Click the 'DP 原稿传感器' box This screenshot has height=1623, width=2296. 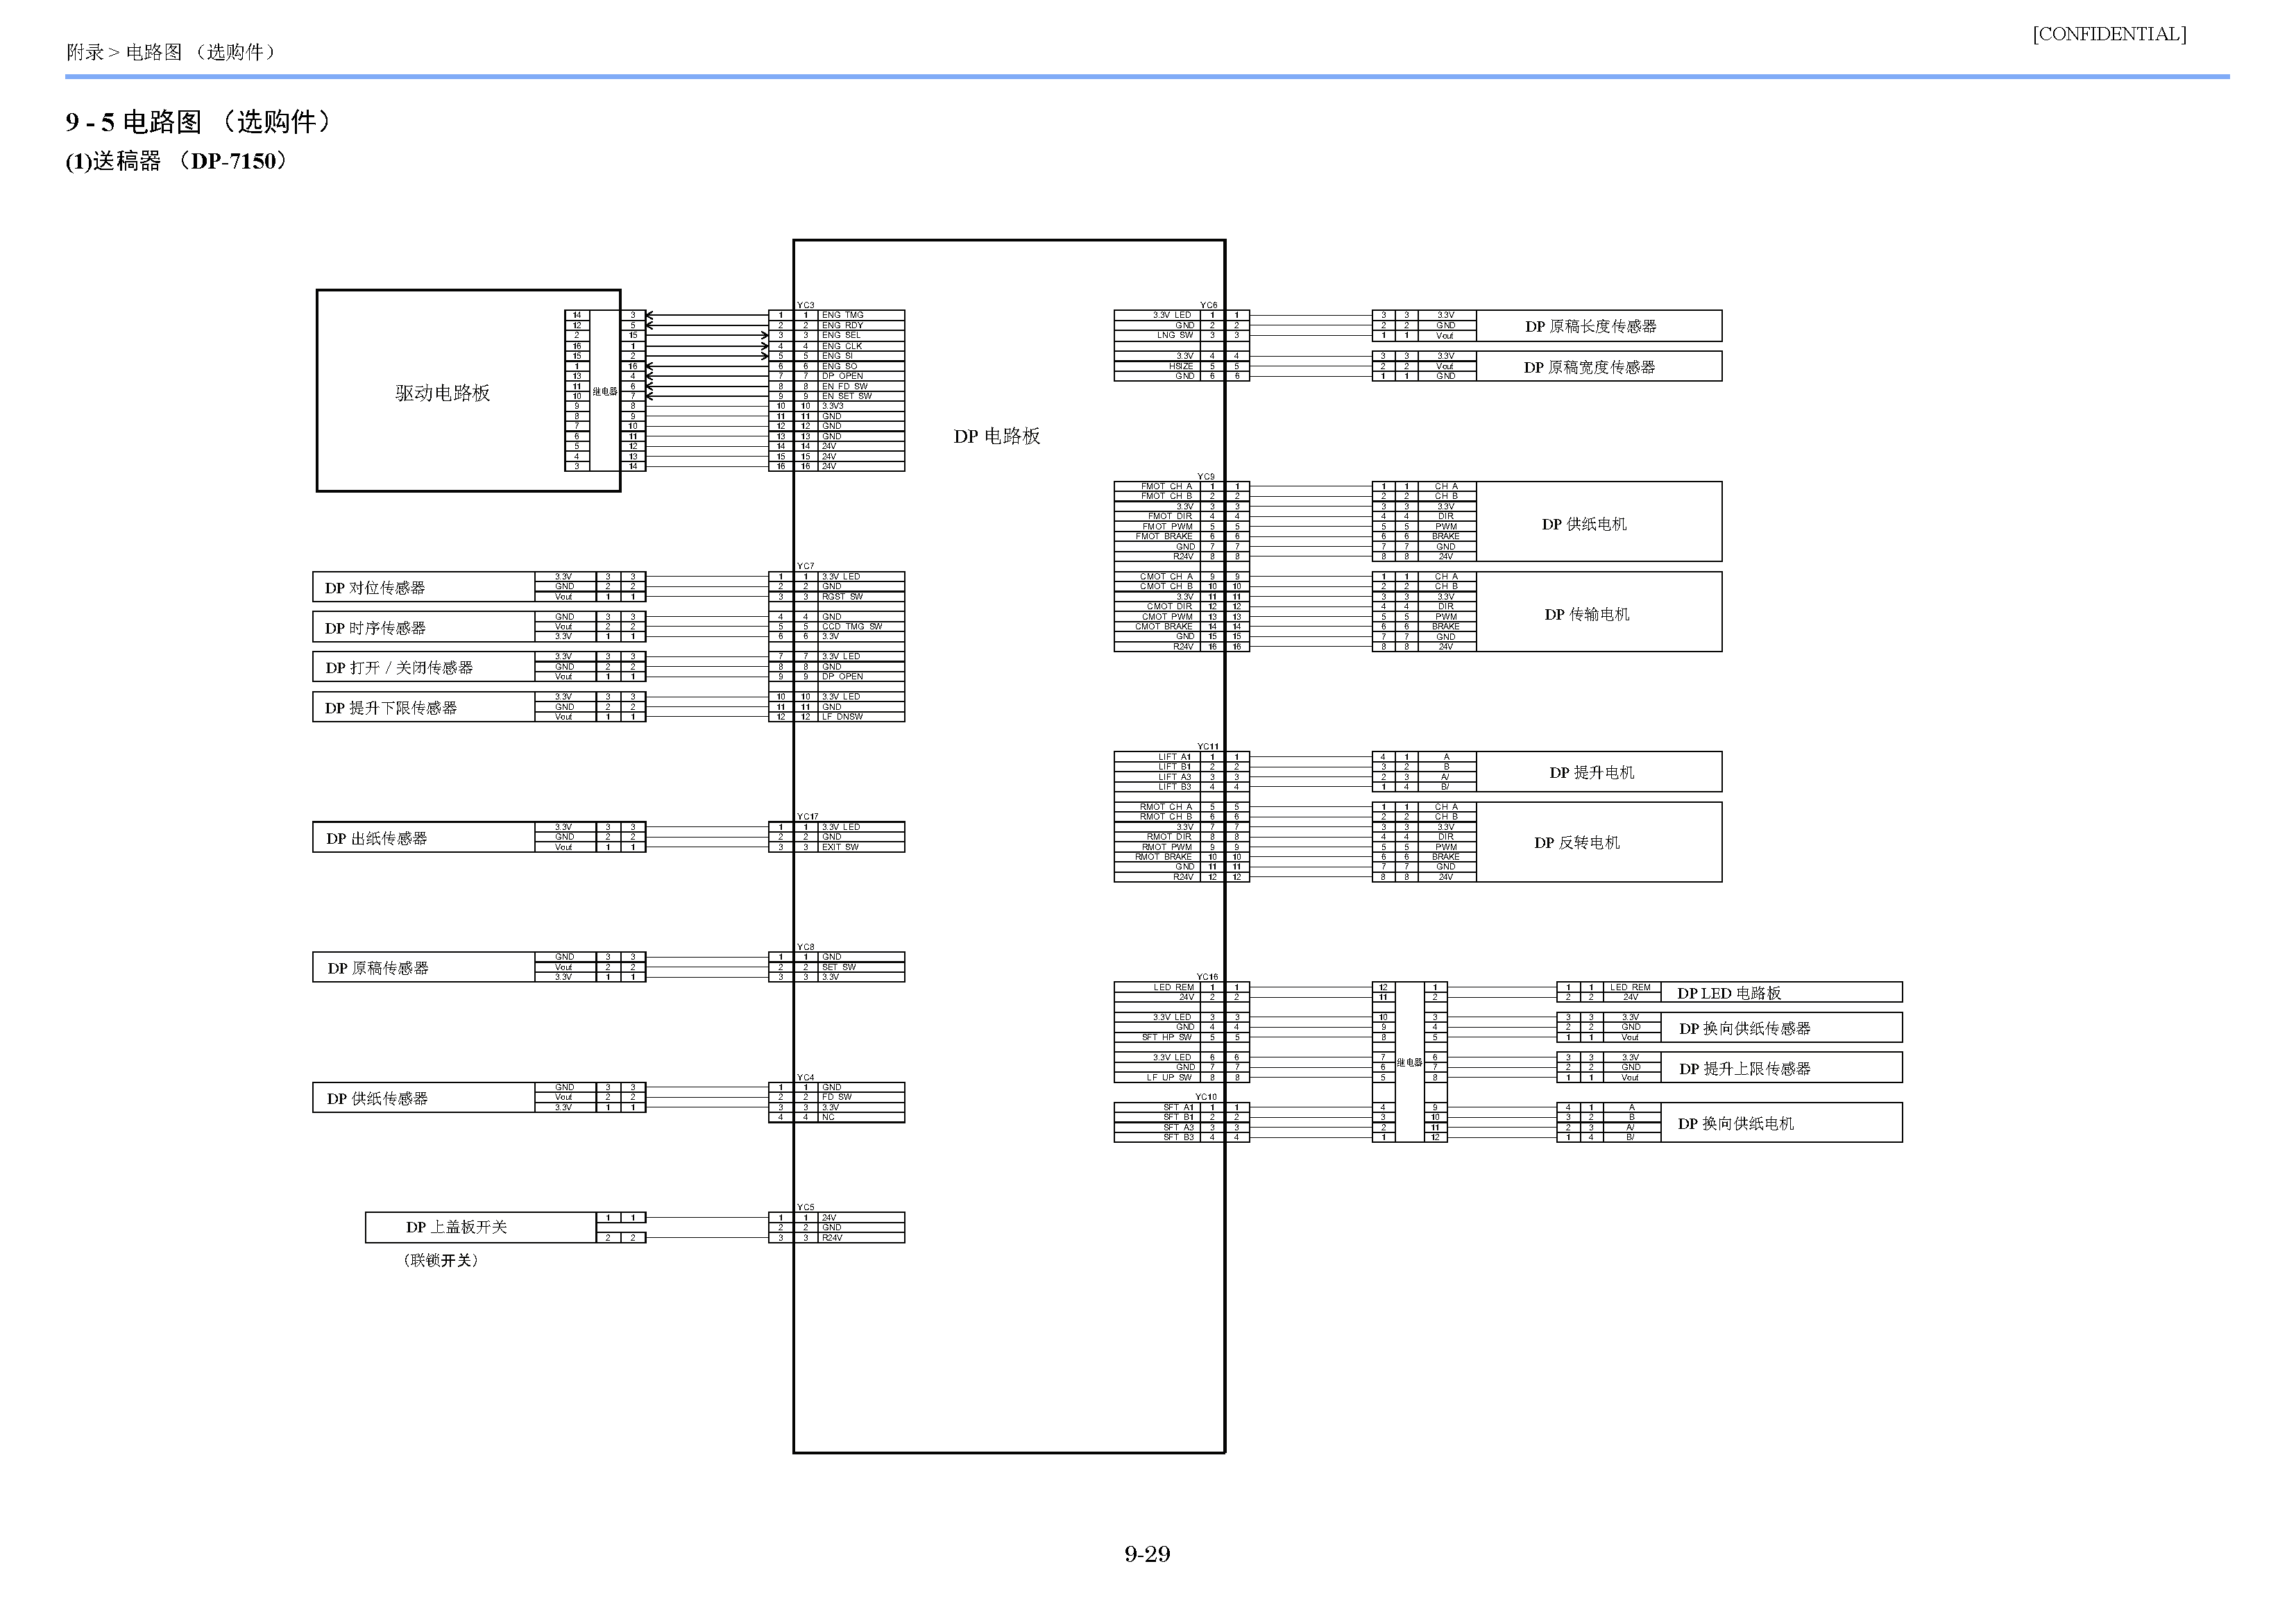pos(424,967)
